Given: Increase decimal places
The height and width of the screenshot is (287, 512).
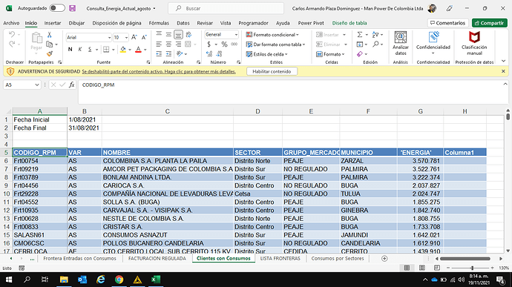Looking at the screenshot, I should (209, 54).
